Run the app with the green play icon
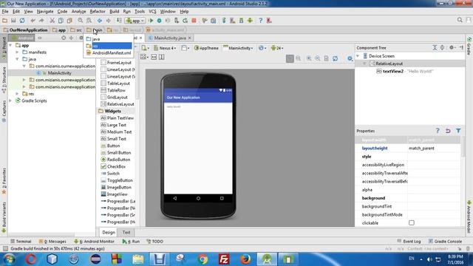Image resolution: width=473 pixels, height=266 pixels. 151,21
